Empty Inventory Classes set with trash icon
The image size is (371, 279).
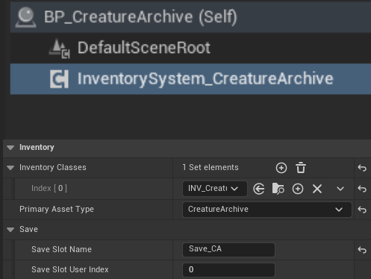pyautogui.click(x=301, y=168)
